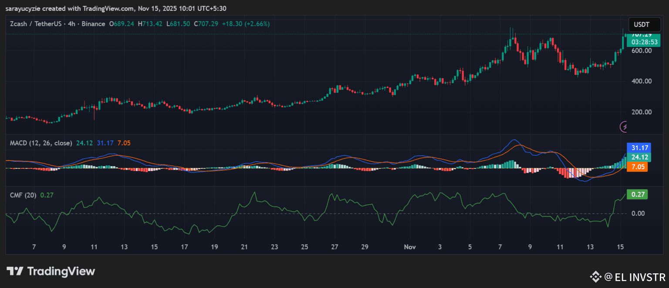This screenshot has width=669, height=288.
Task: Select date 15 at the right end of the time axis
Action: 620,247
